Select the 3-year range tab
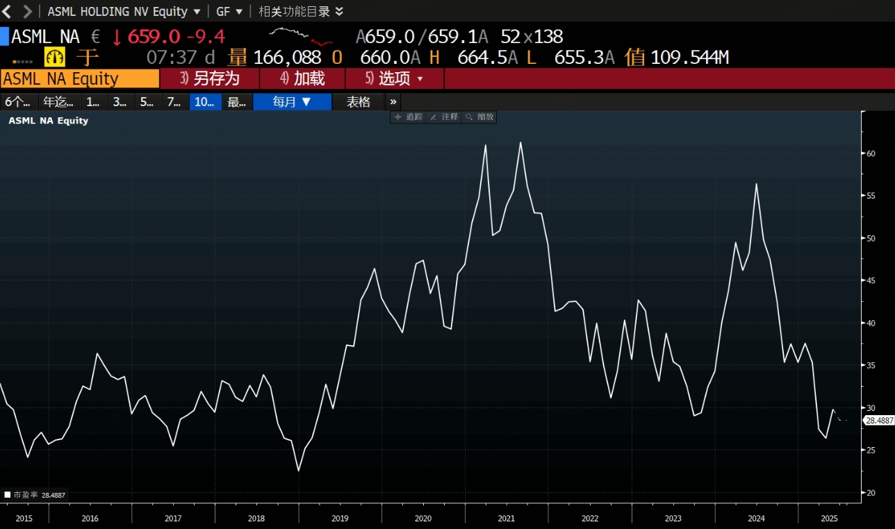This screenshot has height=529, width=895. (120, 102)
